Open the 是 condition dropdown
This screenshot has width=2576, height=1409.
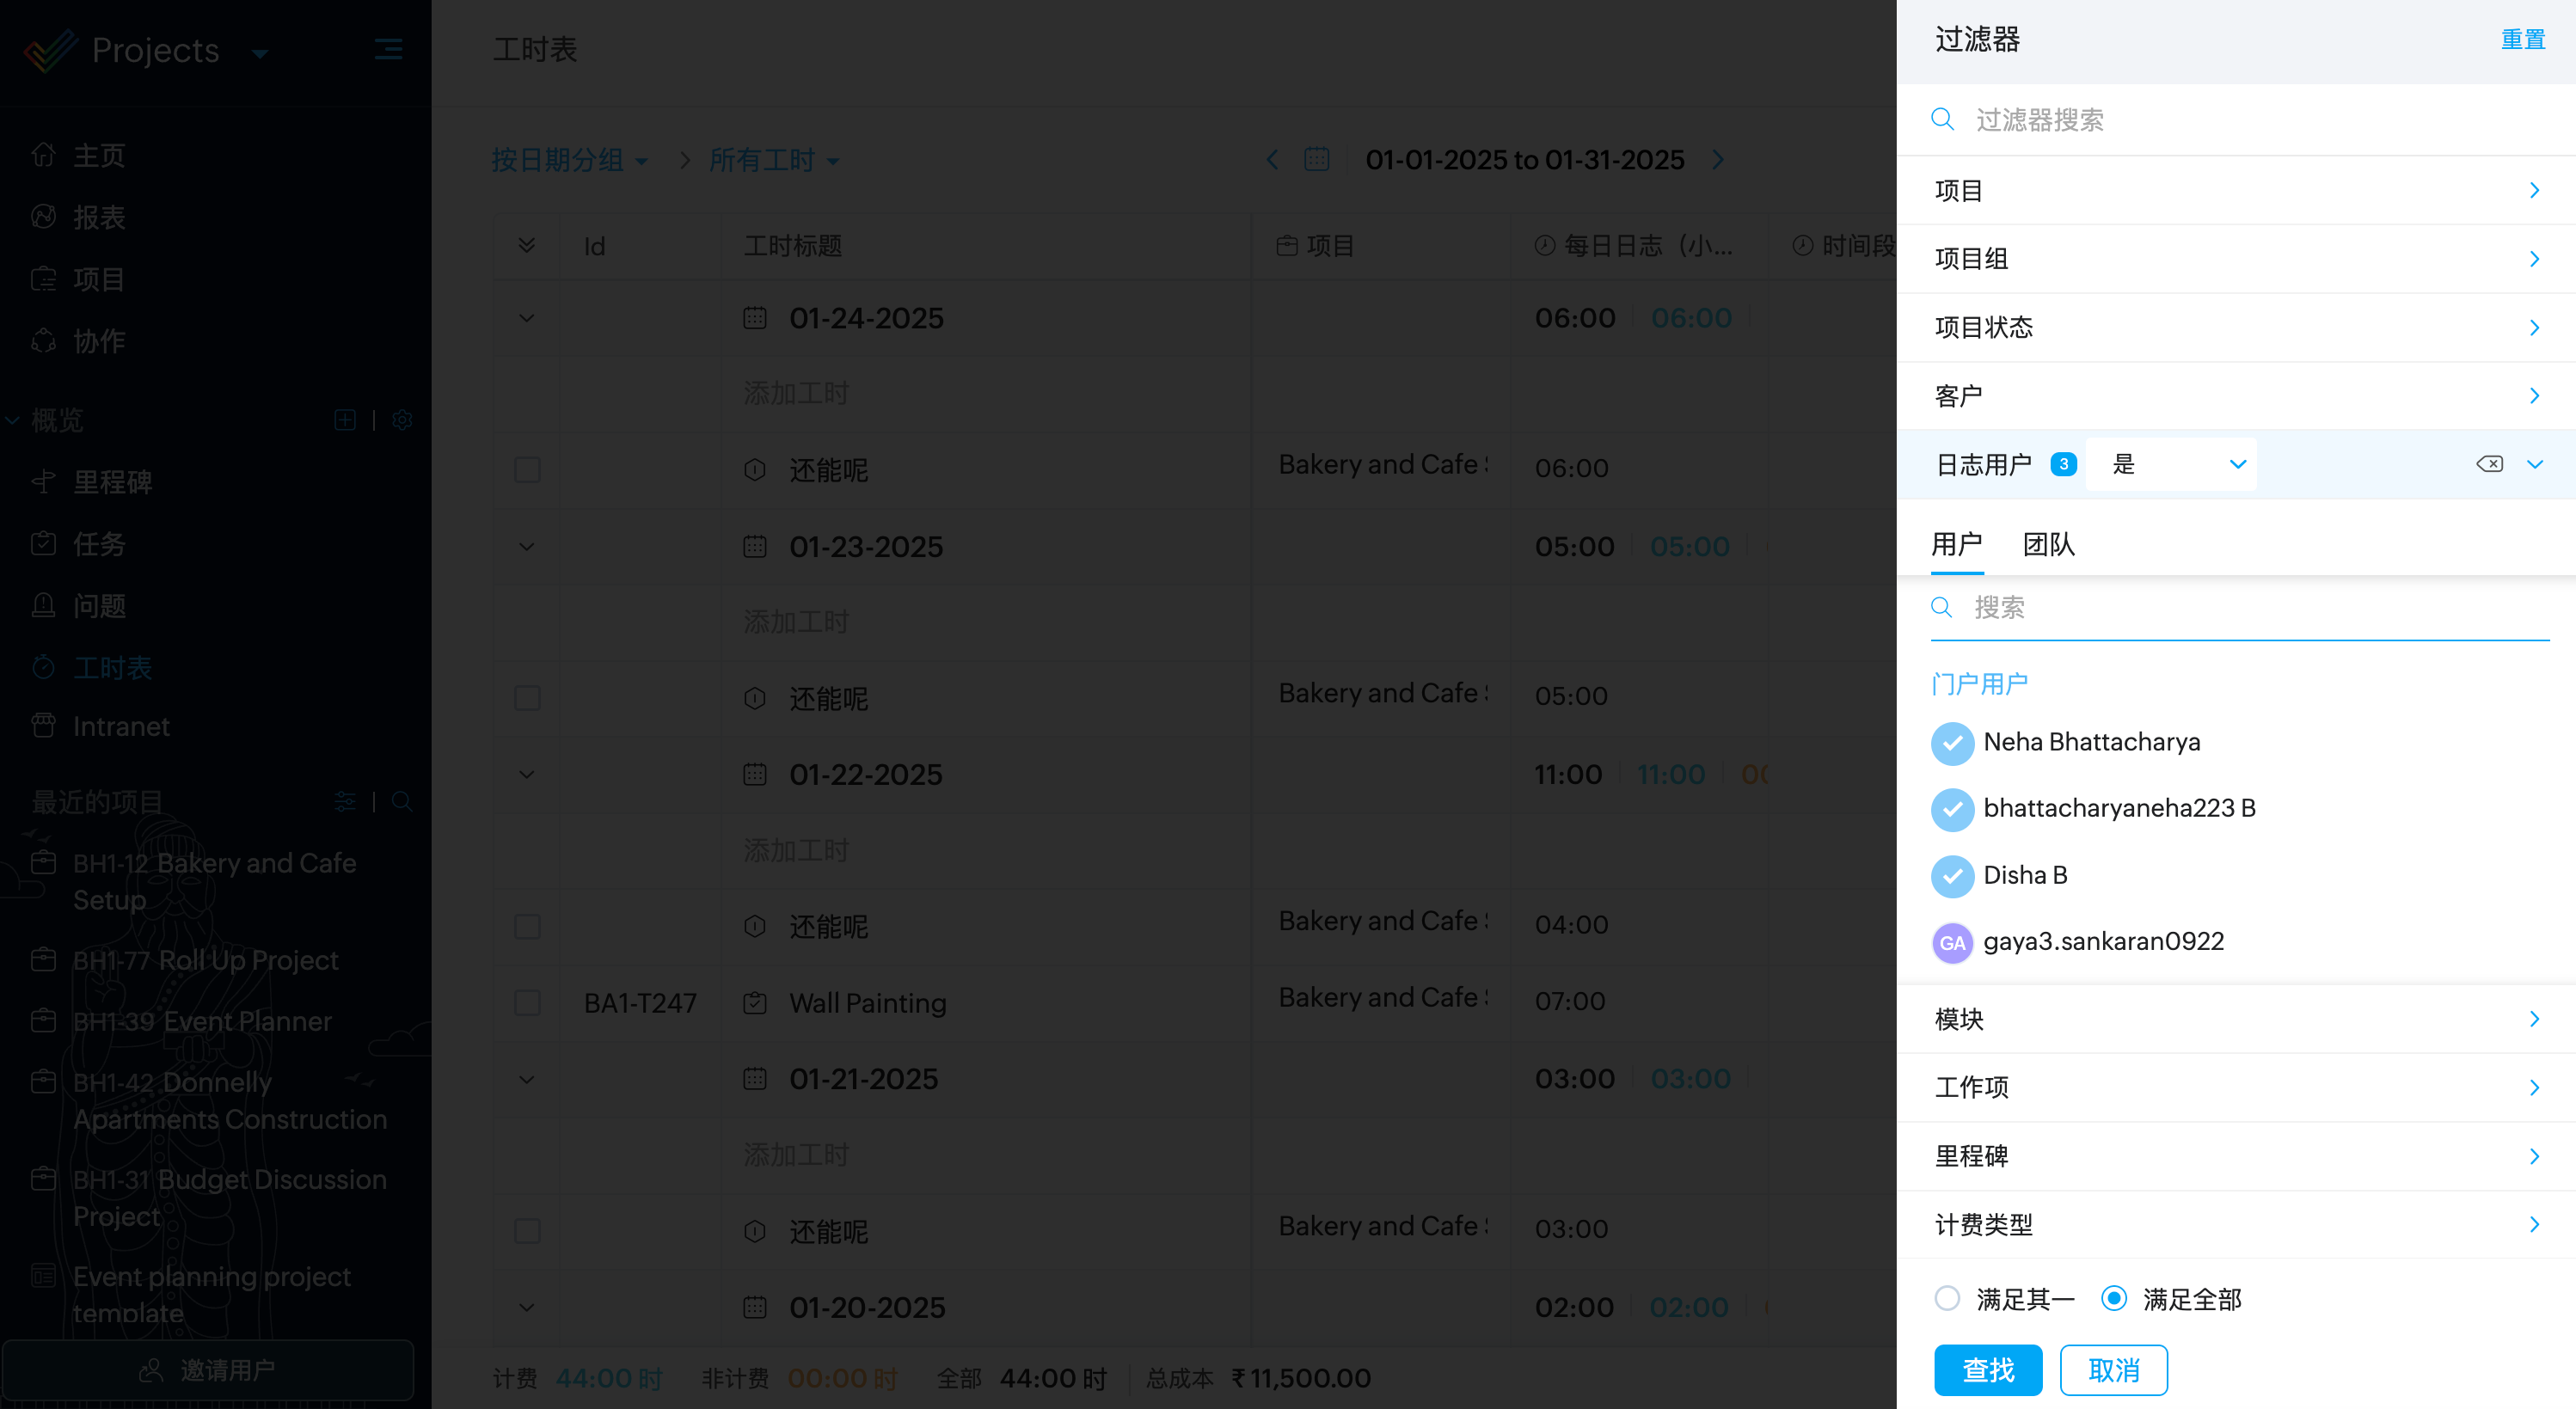2172,464
